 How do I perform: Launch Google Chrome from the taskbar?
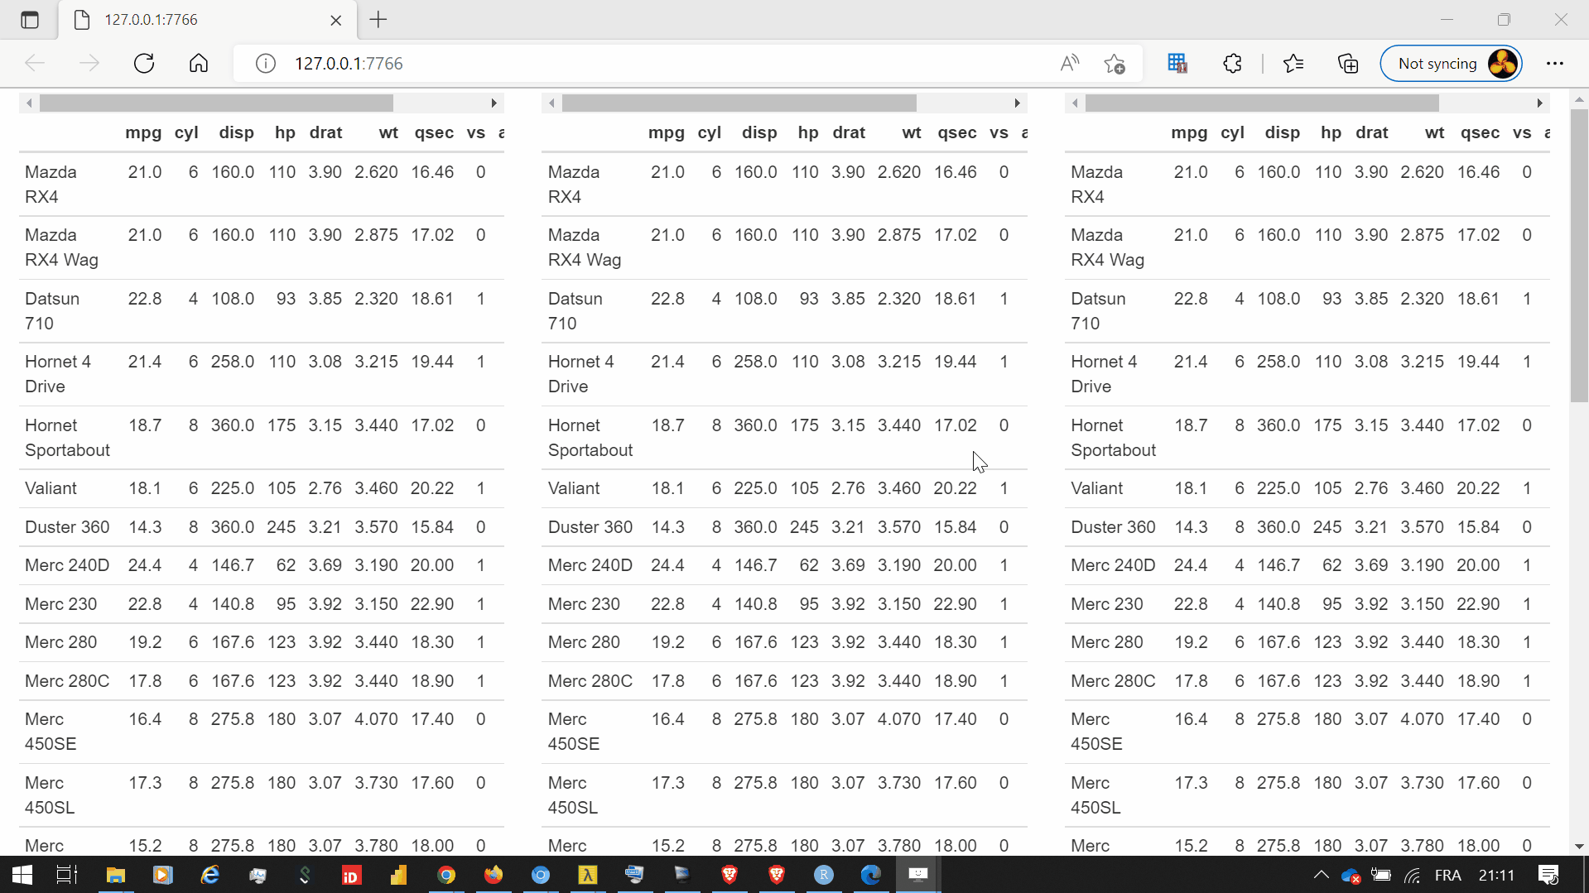coord(446,875)
